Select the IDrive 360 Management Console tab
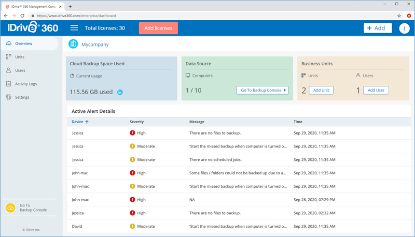415x237 pixels. coord(33,7)
